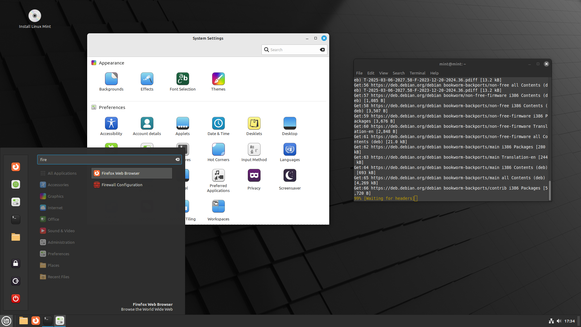Open the Effects settings module

[147, 79]
